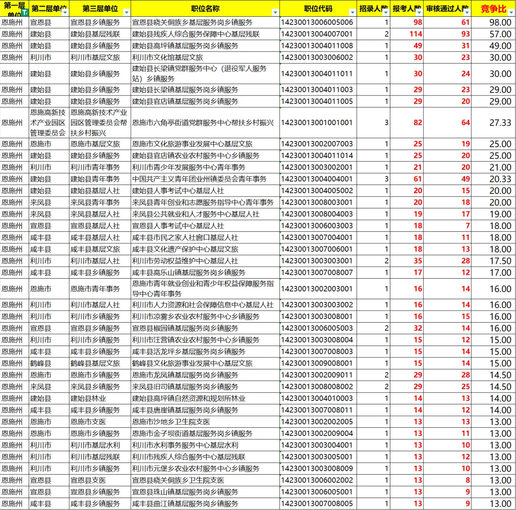
Task: Select cell 宣恩县人事考试中心基层人社
Action: (x=205, y=226)
